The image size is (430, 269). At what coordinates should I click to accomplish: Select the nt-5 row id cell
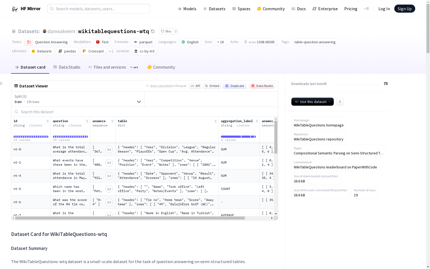tap(31, 189)
